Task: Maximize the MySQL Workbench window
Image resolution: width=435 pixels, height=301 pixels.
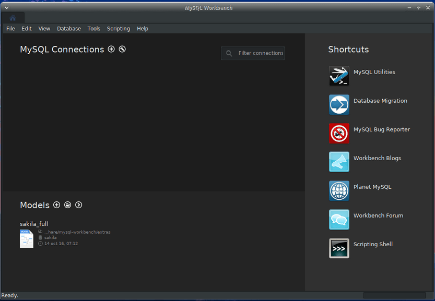Action: (419, 8)
